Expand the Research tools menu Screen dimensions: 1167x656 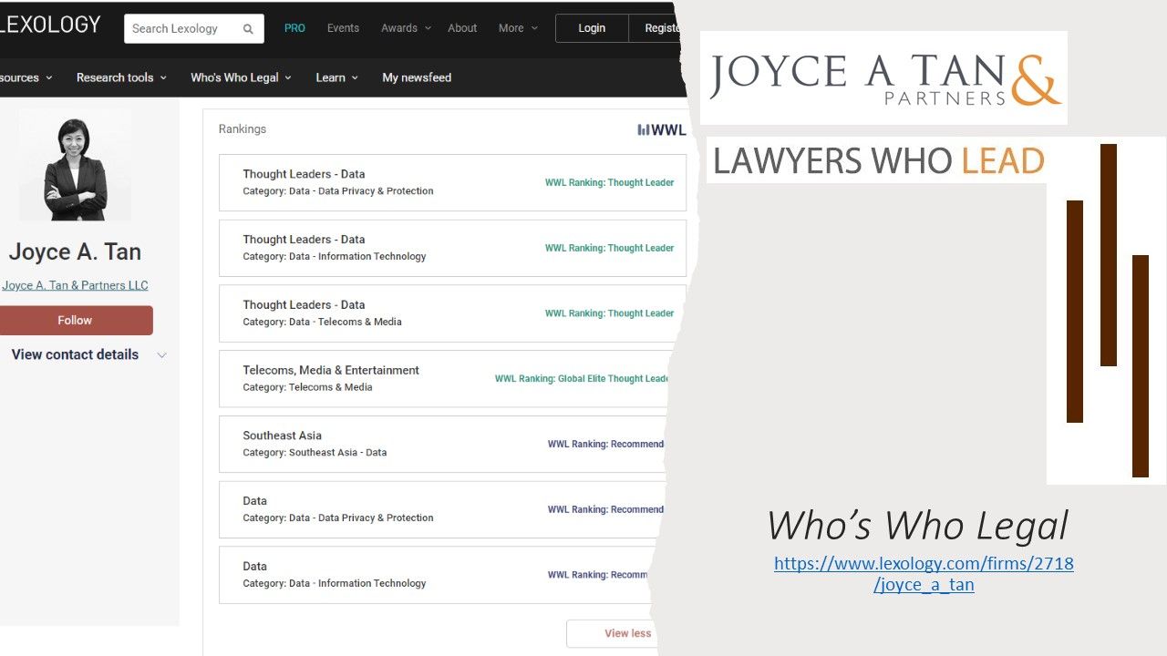tap(121, 77)
